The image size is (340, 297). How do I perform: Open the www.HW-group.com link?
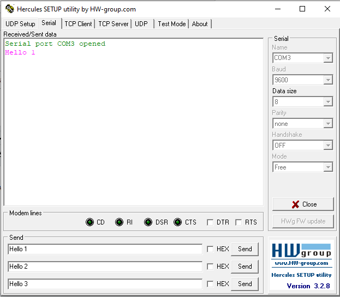point(301,263)
